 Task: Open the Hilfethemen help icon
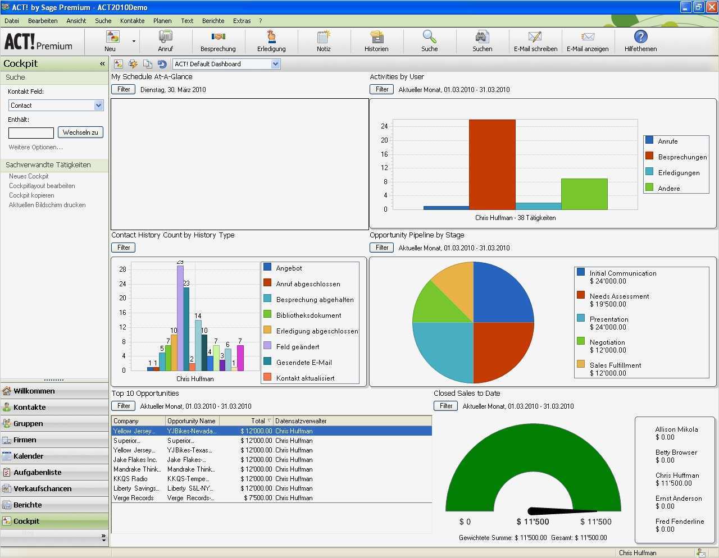click(640, 40)
